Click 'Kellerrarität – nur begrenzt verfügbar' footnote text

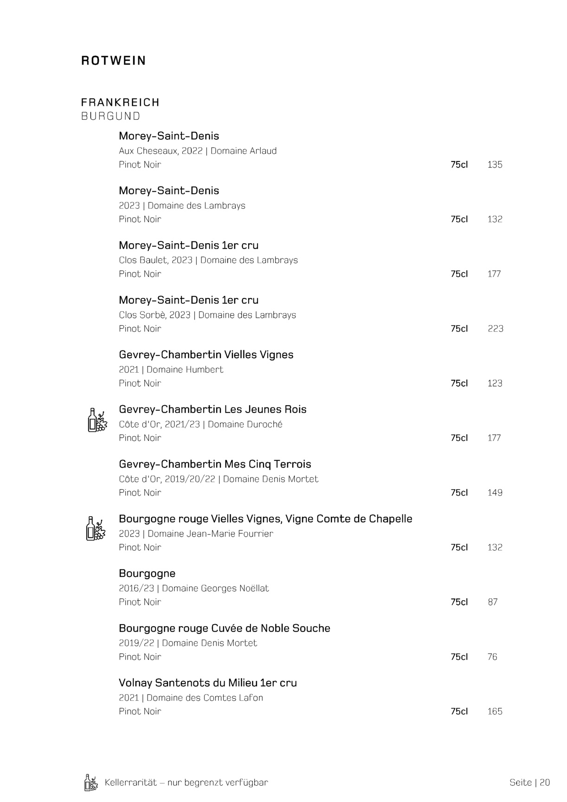pos(187,783)
